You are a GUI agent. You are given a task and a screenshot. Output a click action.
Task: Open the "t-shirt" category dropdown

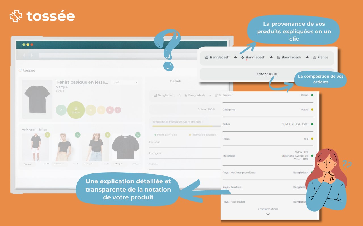pos(125,82)
